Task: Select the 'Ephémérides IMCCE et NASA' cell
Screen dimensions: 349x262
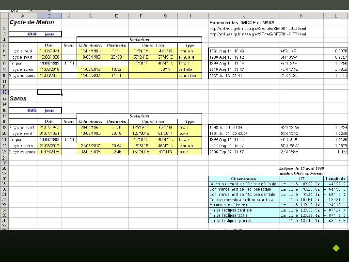Action: click(x=242, y=22)
